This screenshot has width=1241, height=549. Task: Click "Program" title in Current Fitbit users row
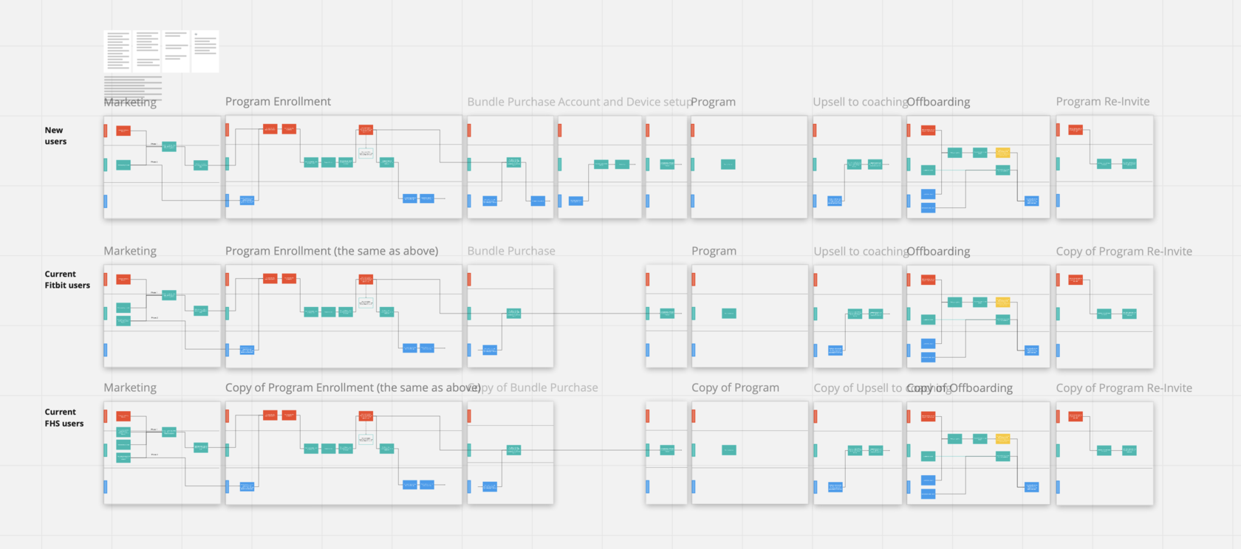pyautogui.click(x=714, y=251)
